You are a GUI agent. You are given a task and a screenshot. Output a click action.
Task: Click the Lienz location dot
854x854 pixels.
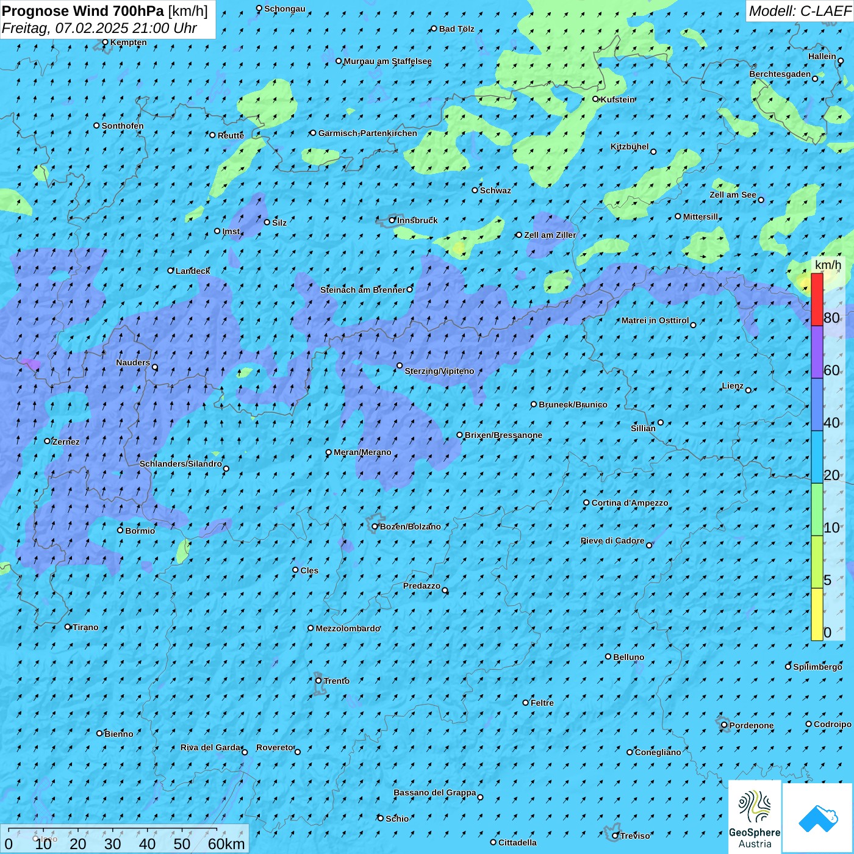click(748, 390)
